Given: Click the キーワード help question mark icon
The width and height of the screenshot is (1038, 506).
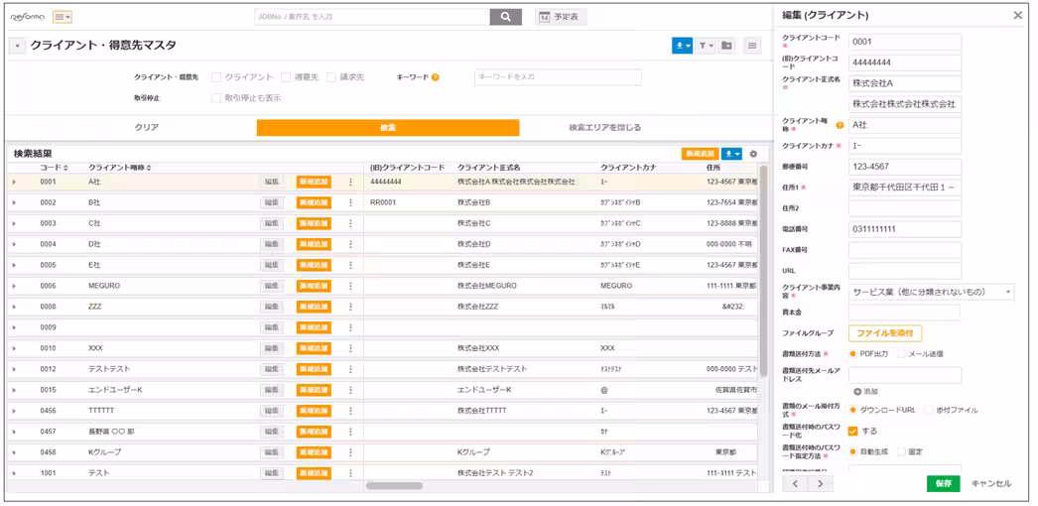Looking at the screenshot, I should pos(436,77).
